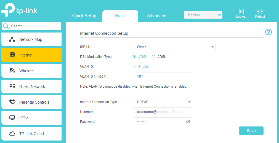Open the ISP List dropdown
Screen dimensions: 279x143
coord(174,47)
